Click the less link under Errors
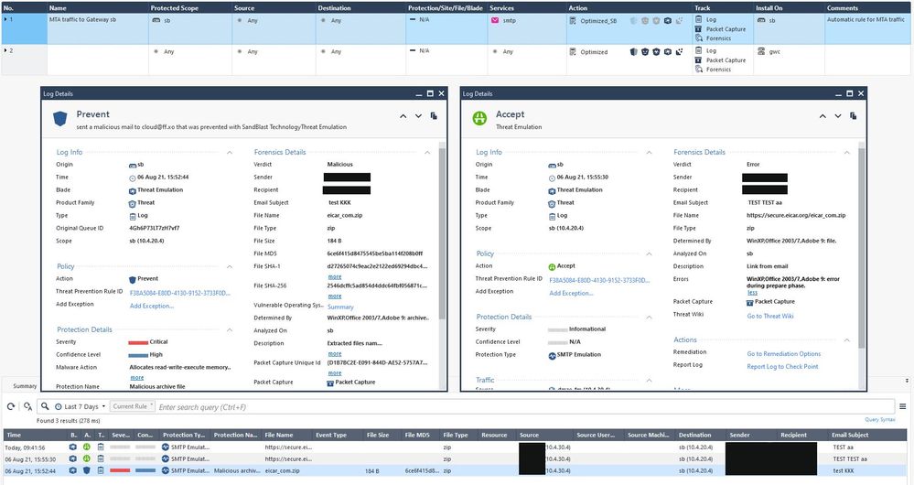 [x=752, y=293]
